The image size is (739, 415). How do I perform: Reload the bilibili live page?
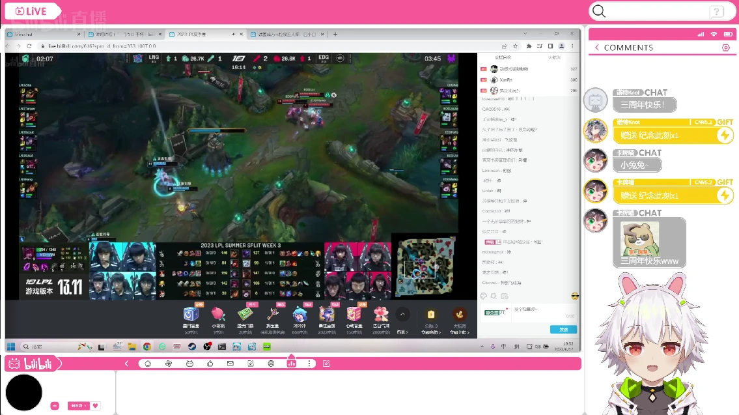[29, 46]
